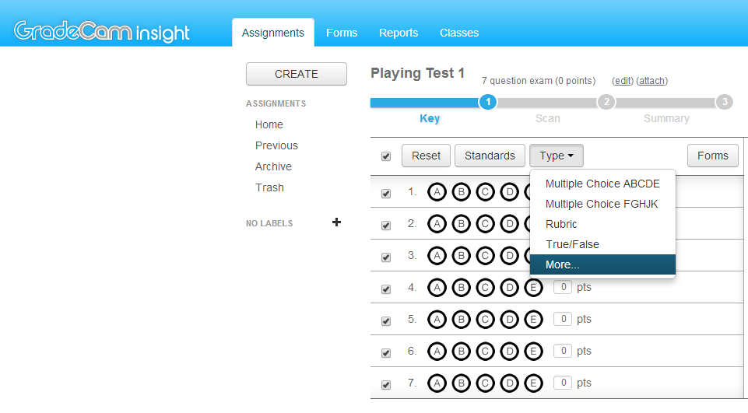This screenshot has height=413, width=748.
Task: Toggle checkbox for question 5
Action: (386, 320)
